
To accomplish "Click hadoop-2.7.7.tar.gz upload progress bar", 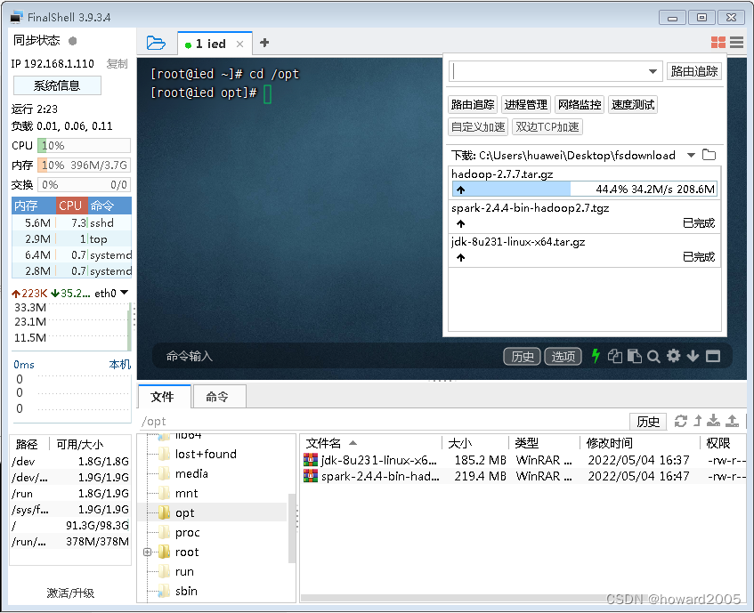I will (584, 190).
